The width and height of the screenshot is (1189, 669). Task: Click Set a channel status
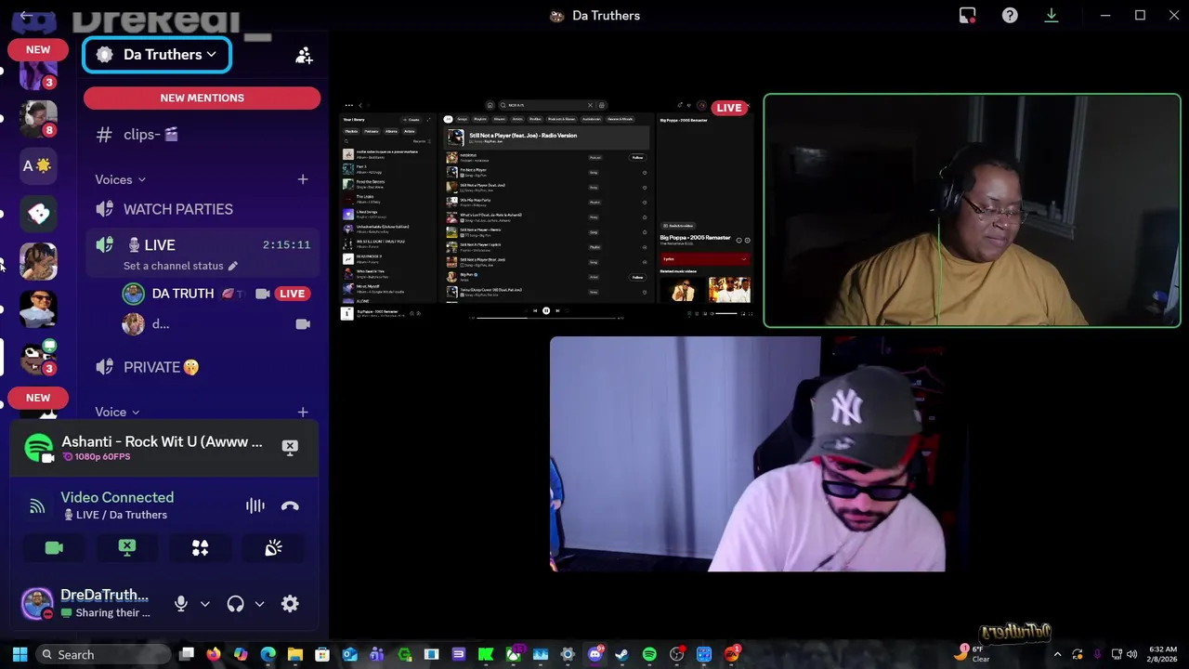coord(180,266)
